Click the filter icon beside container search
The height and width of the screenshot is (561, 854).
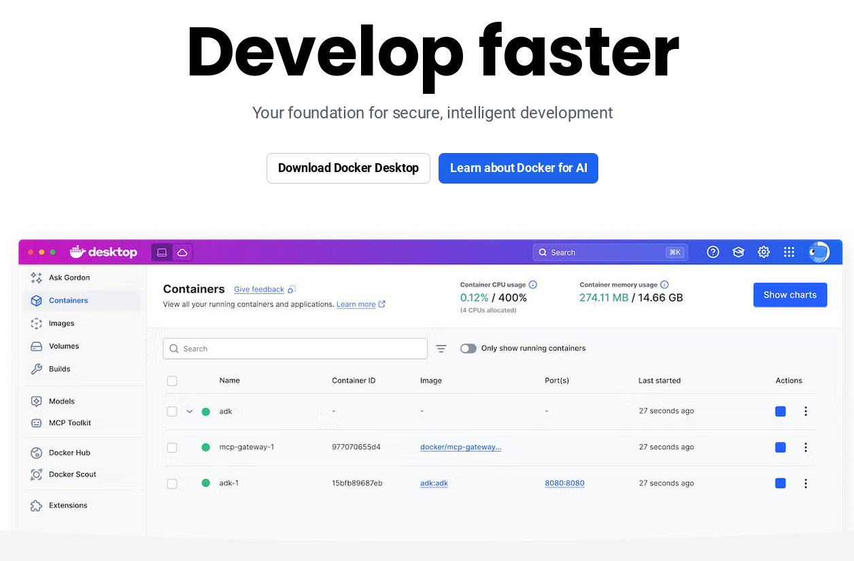[441, 349]
